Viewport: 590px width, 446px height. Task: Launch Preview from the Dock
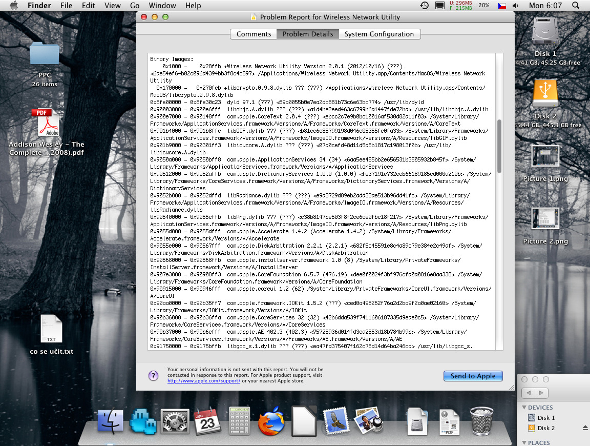click(x=368, y=421)
